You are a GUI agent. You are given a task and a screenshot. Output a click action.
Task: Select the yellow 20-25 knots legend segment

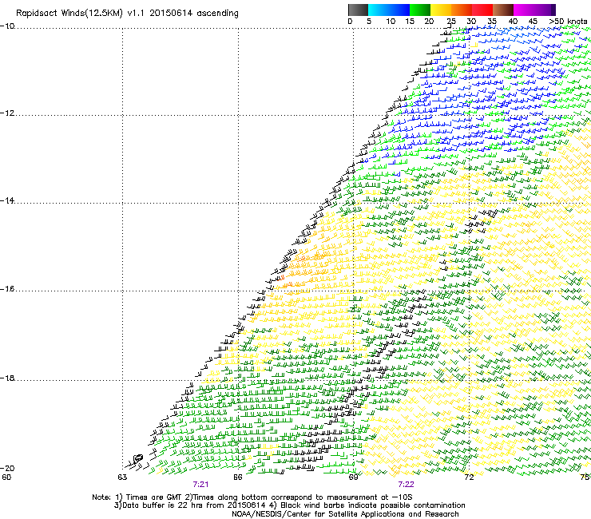coord(441,10)
